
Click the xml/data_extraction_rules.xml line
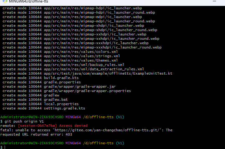[73, 69]
